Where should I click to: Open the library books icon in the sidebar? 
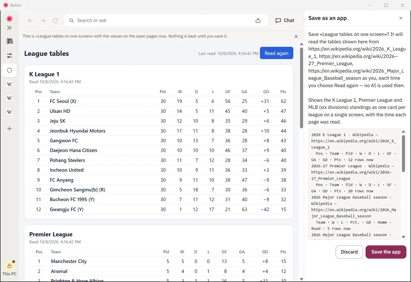click(x=10, y=41)
